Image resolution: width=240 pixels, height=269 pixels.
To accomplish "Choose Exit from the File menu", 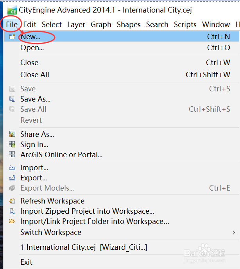I will point(122,262).
